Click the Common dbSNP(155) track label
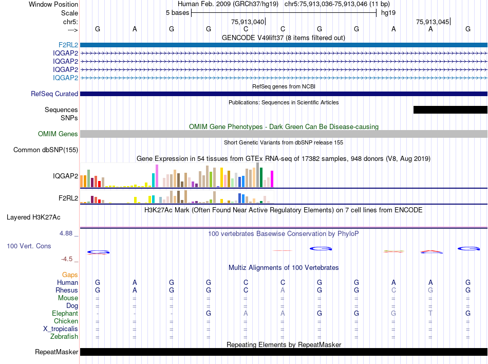488x364 pixels. (x=46, y=150)
